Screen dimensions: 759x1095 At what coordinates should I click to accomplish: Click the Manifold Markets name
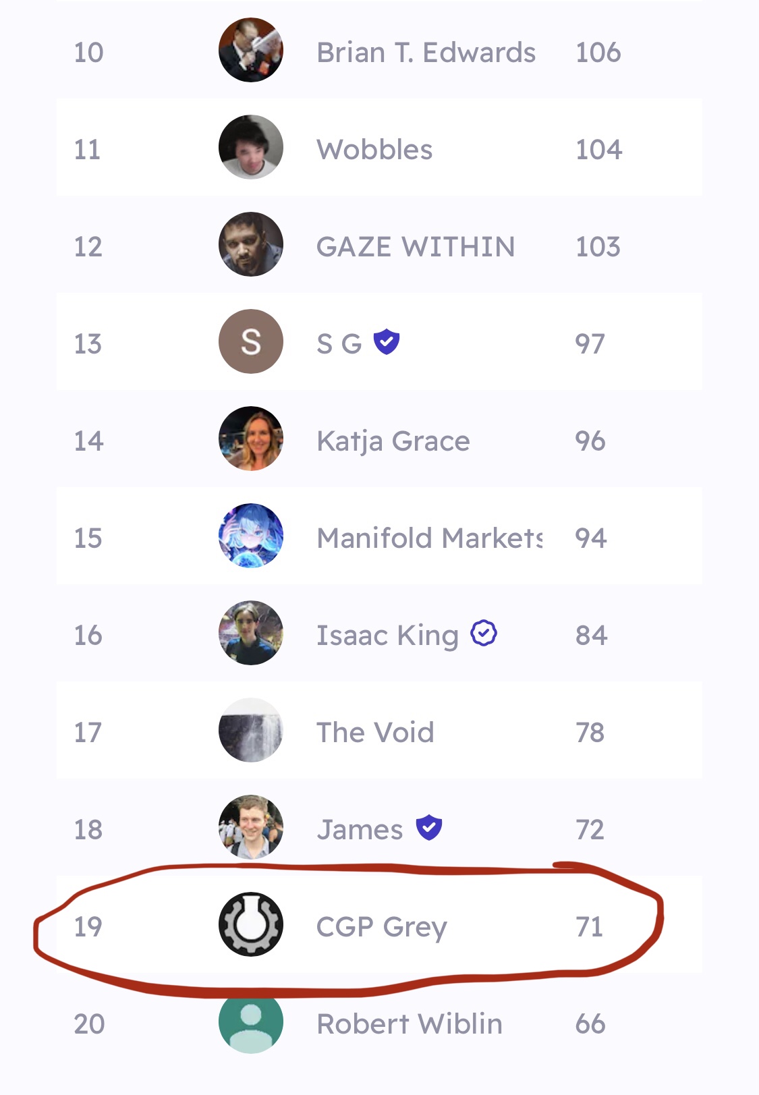[x=430, y=538]
